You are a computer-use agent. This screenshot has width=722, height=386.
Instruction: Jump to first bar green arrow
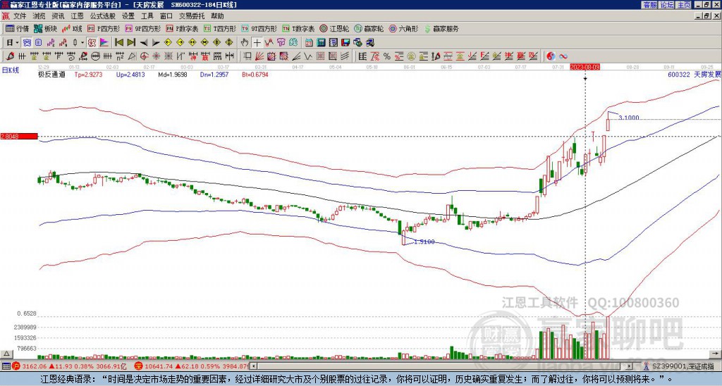point(118,43)
